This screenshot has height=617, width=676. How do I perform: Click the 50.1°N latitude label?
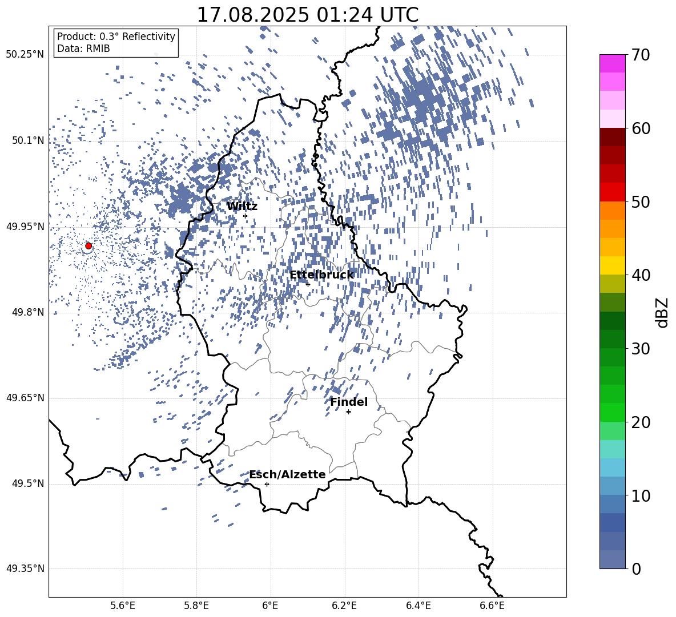point(29,140)
